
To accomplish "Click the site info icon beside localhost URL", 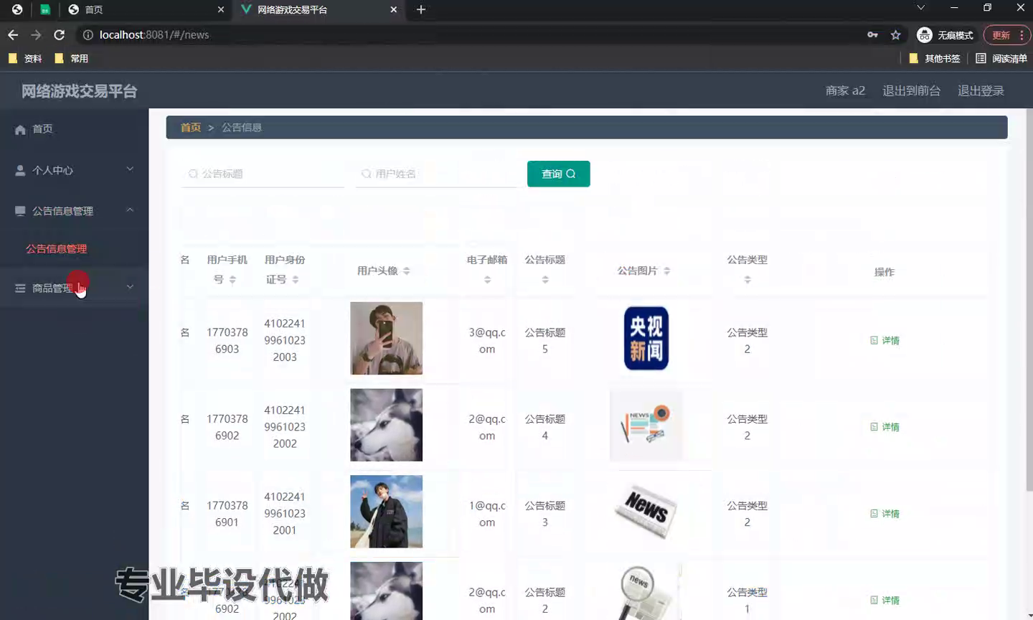I will (88, 34).
